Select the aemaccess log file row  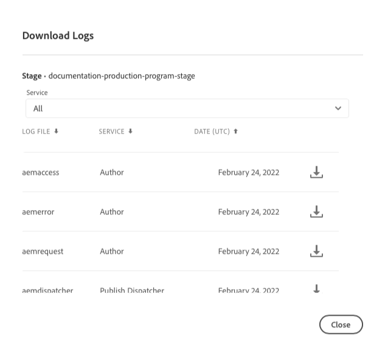41,172
